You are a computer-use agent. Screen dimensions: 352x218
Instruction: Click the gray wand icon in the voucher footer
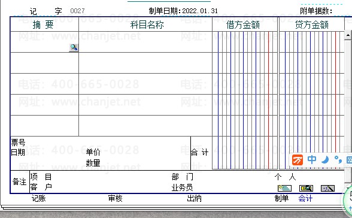(328, 188)
